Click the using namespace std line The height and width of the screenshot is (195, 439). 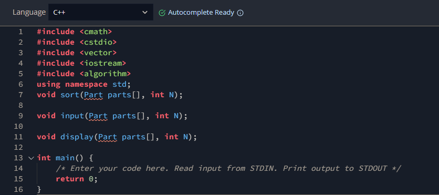click(x=83, y=84)
